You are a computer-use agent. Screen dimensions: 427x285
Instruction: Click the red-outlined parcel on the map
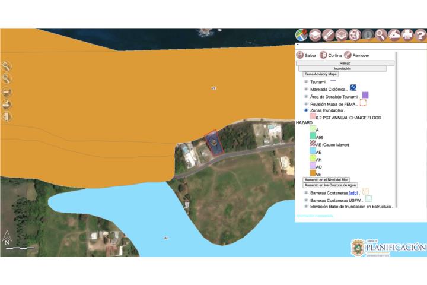click(213, 143)
